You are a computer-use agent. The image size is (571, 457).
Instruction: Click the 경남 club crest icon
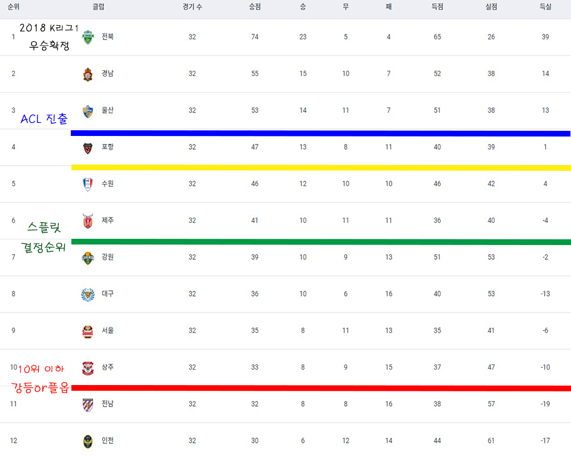[x=87, y=74]
